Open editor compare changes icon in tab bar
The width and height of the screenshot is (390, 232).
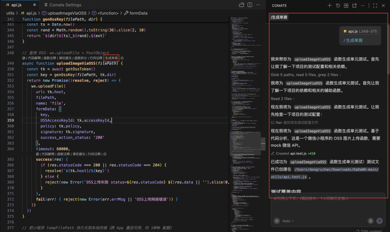241,5
